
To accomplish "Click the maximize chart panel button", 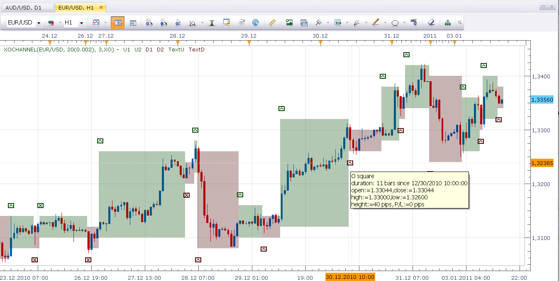I will 543,6.
